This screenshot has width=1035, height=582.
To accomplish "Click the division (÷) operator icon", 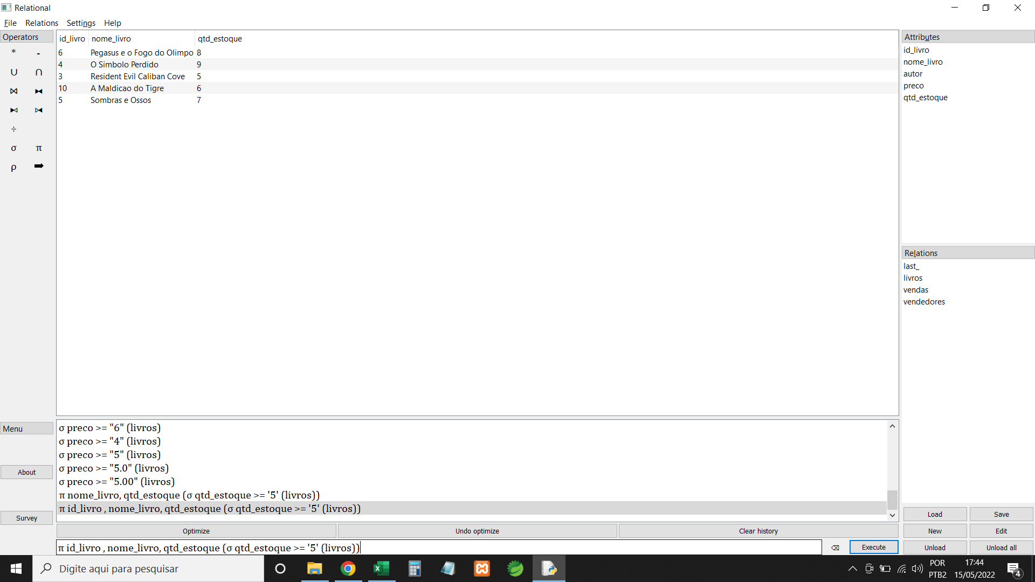I will click(x=13, y=129).
